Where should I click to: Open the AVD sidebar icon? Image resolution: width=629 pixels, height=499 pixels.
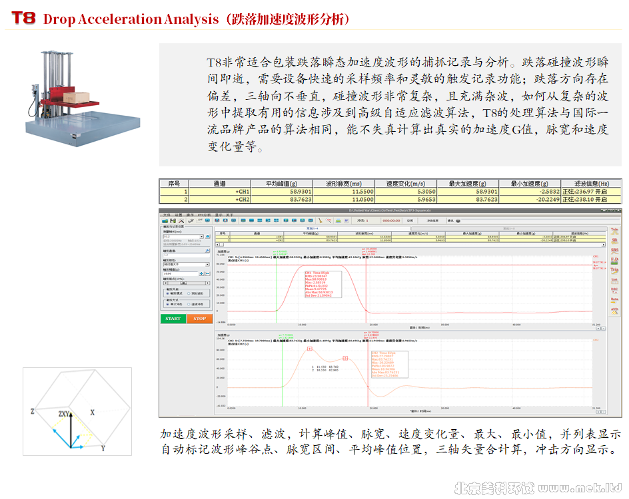614,310
